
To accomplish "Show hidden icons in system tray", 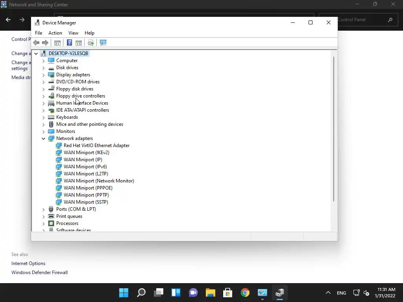I will tap(328, 293).
